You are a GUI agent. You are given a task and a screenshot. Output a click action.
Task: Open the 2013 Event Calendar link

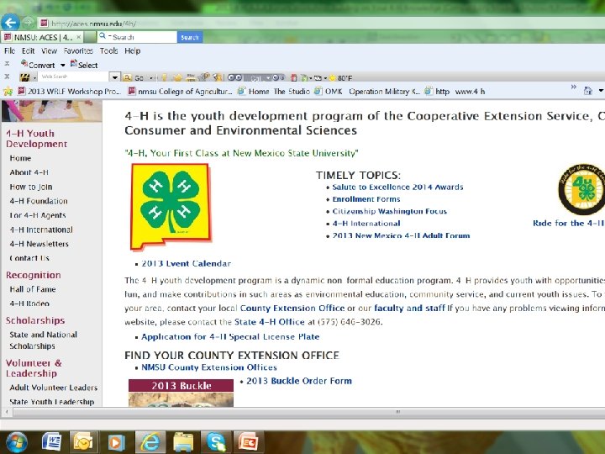pyautogui.click(x=186, y=264)
